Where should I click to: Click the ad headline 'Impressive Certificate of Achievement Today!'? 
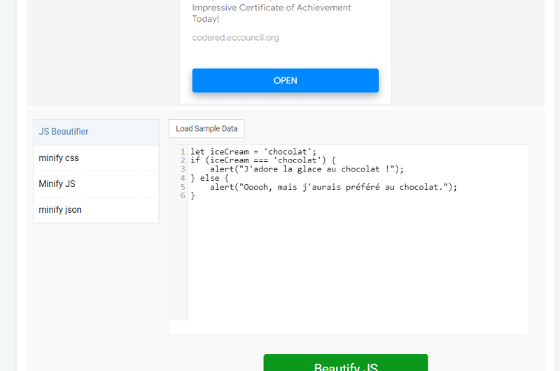272,13
